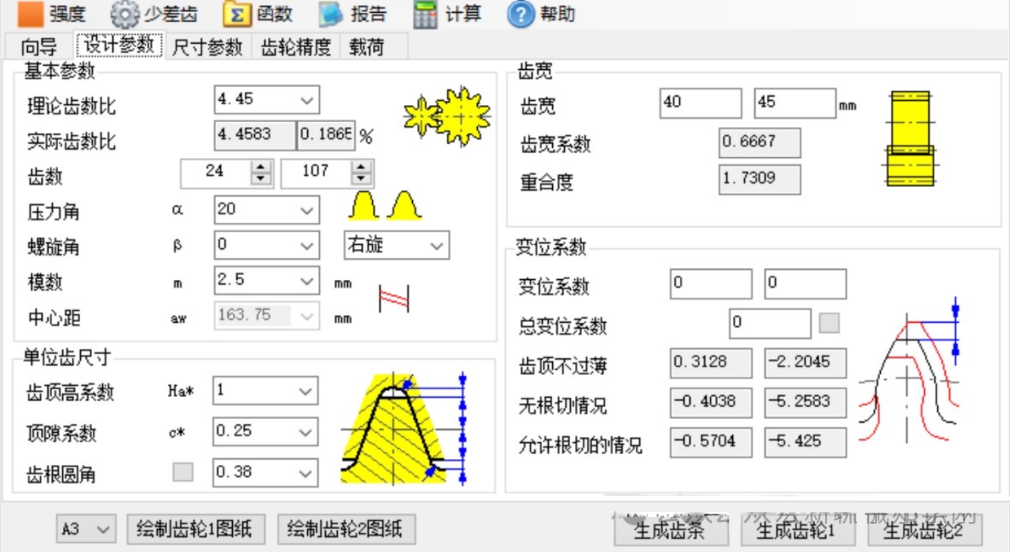The width and height of the screenshot is (1010, 552).
Task: Switch to the 向导 tab
Action: [x=39, y=47]
